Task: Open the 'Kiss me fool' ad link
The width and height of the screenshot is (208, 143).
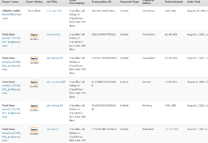Action: 54,11
